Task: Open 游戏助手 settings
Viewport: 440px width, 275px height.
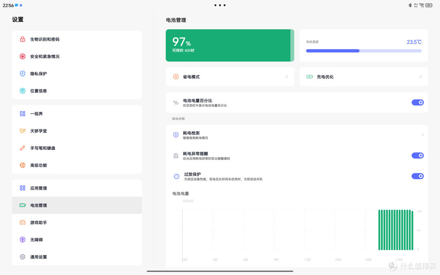Action: [x=77, y=222]
